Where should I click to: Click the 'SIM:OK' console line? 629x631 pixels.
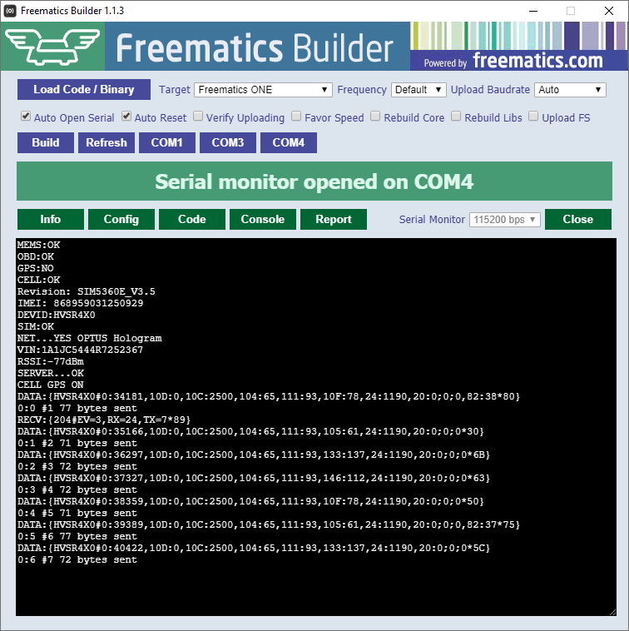36,326
